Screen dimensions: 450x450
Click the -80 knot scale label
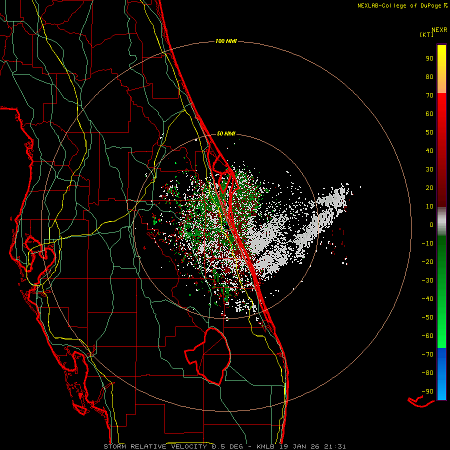click(x=427, y=373)
